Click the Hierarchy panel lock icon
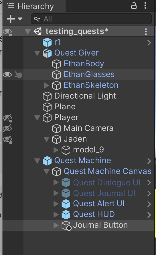Screen dimensions: 156x255 [x=134, y=6]
